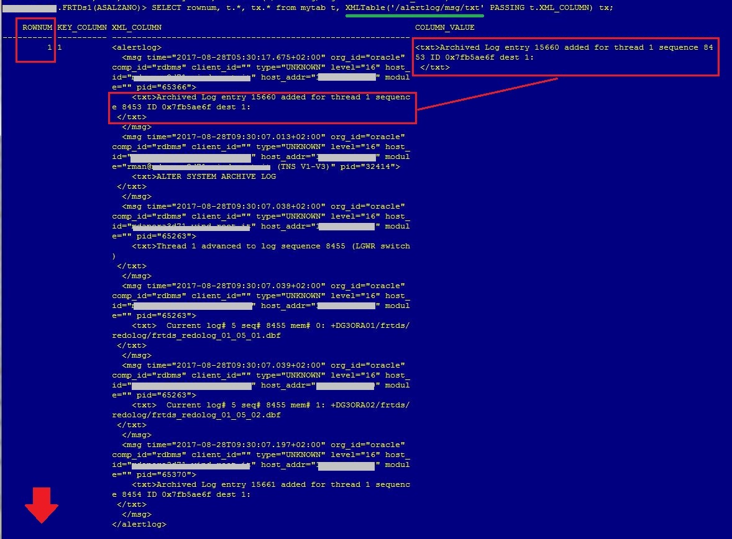Click the 'SELECT rownum,' keyword in the query
Image resolution: width=732 pixels, height=539 pixels.
coord(186,8)
